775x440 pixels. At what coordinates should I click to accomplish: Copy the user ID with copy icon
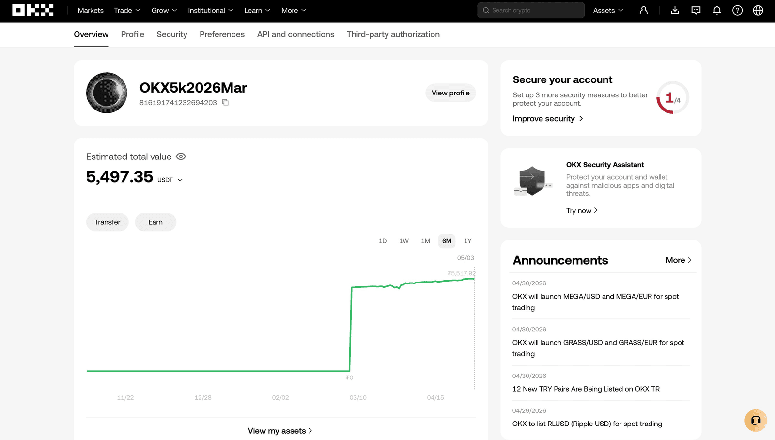225,102
